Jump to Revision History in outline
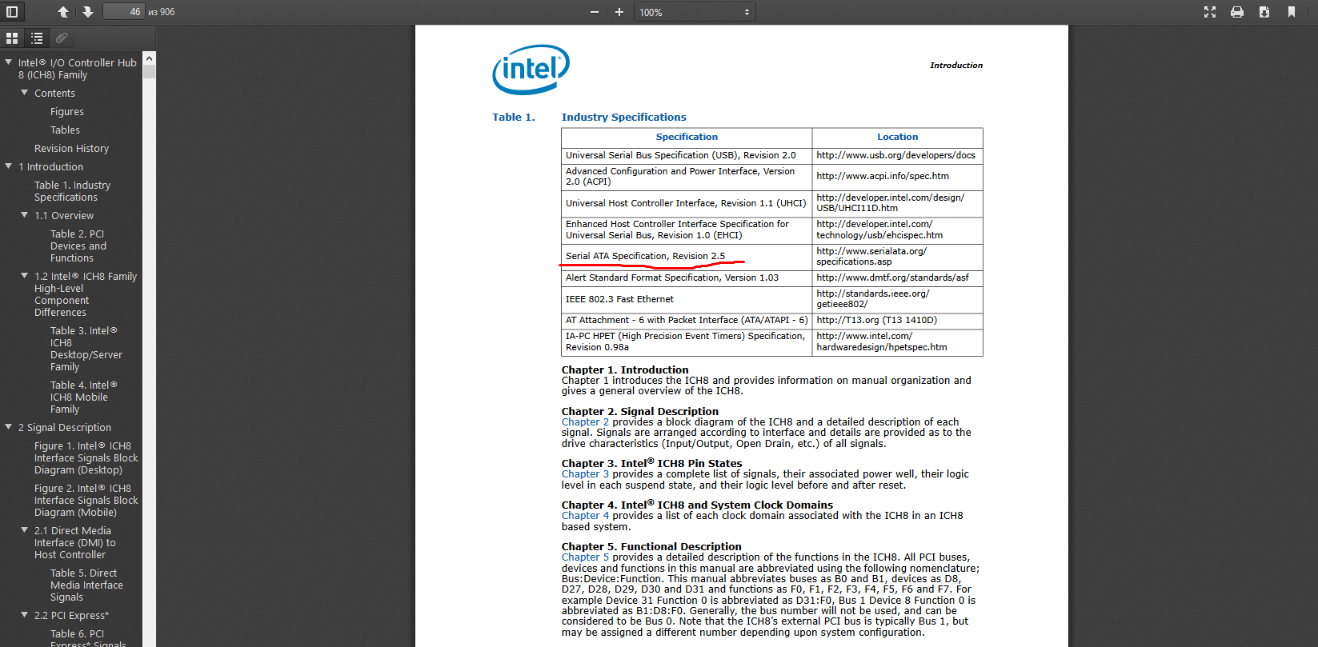Image resolution: width=1318 pixels, height=647 pixels. coord(71,149)
